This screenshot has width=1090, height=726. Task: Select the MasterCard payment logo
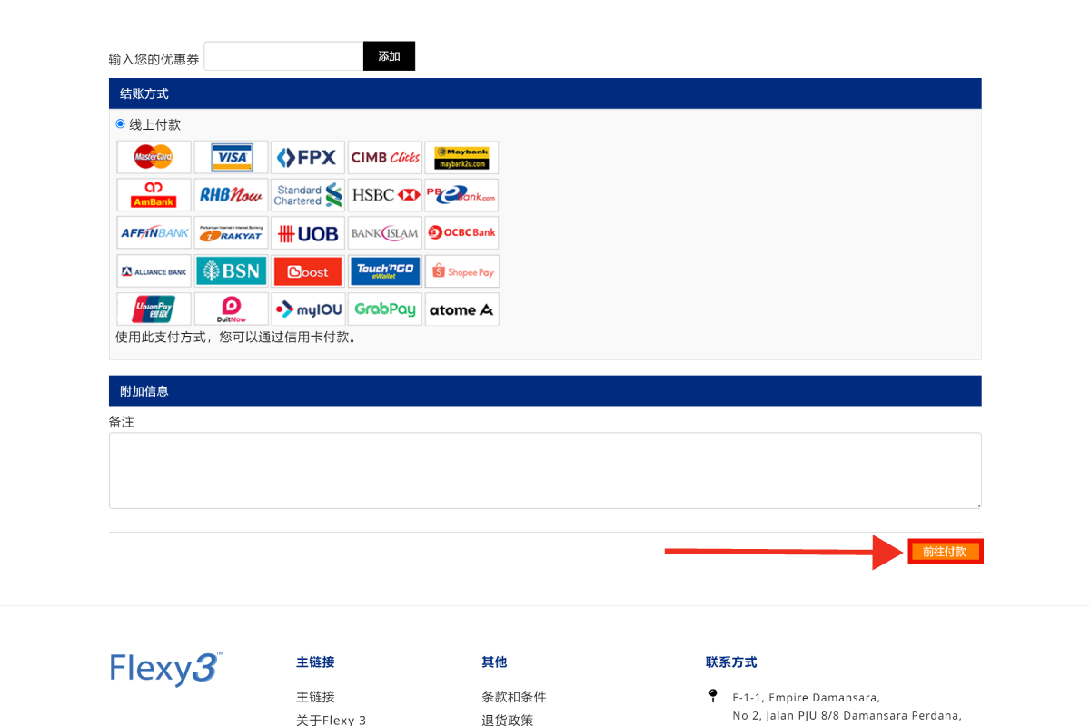click(x=154, y=157)
